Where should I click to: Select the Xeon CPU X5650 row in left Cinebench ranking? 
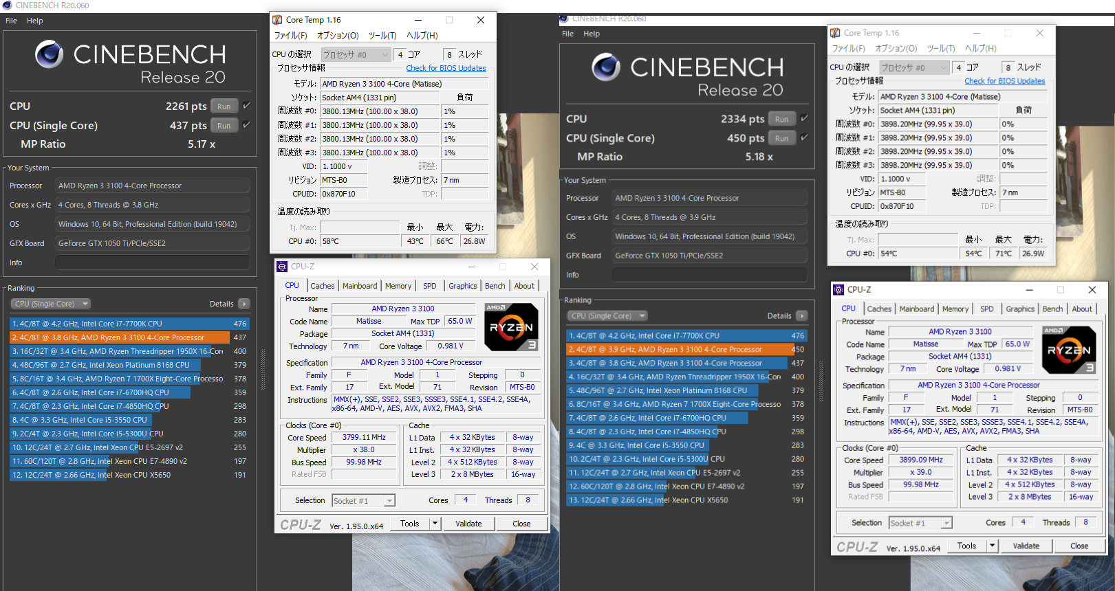[129, 475]
